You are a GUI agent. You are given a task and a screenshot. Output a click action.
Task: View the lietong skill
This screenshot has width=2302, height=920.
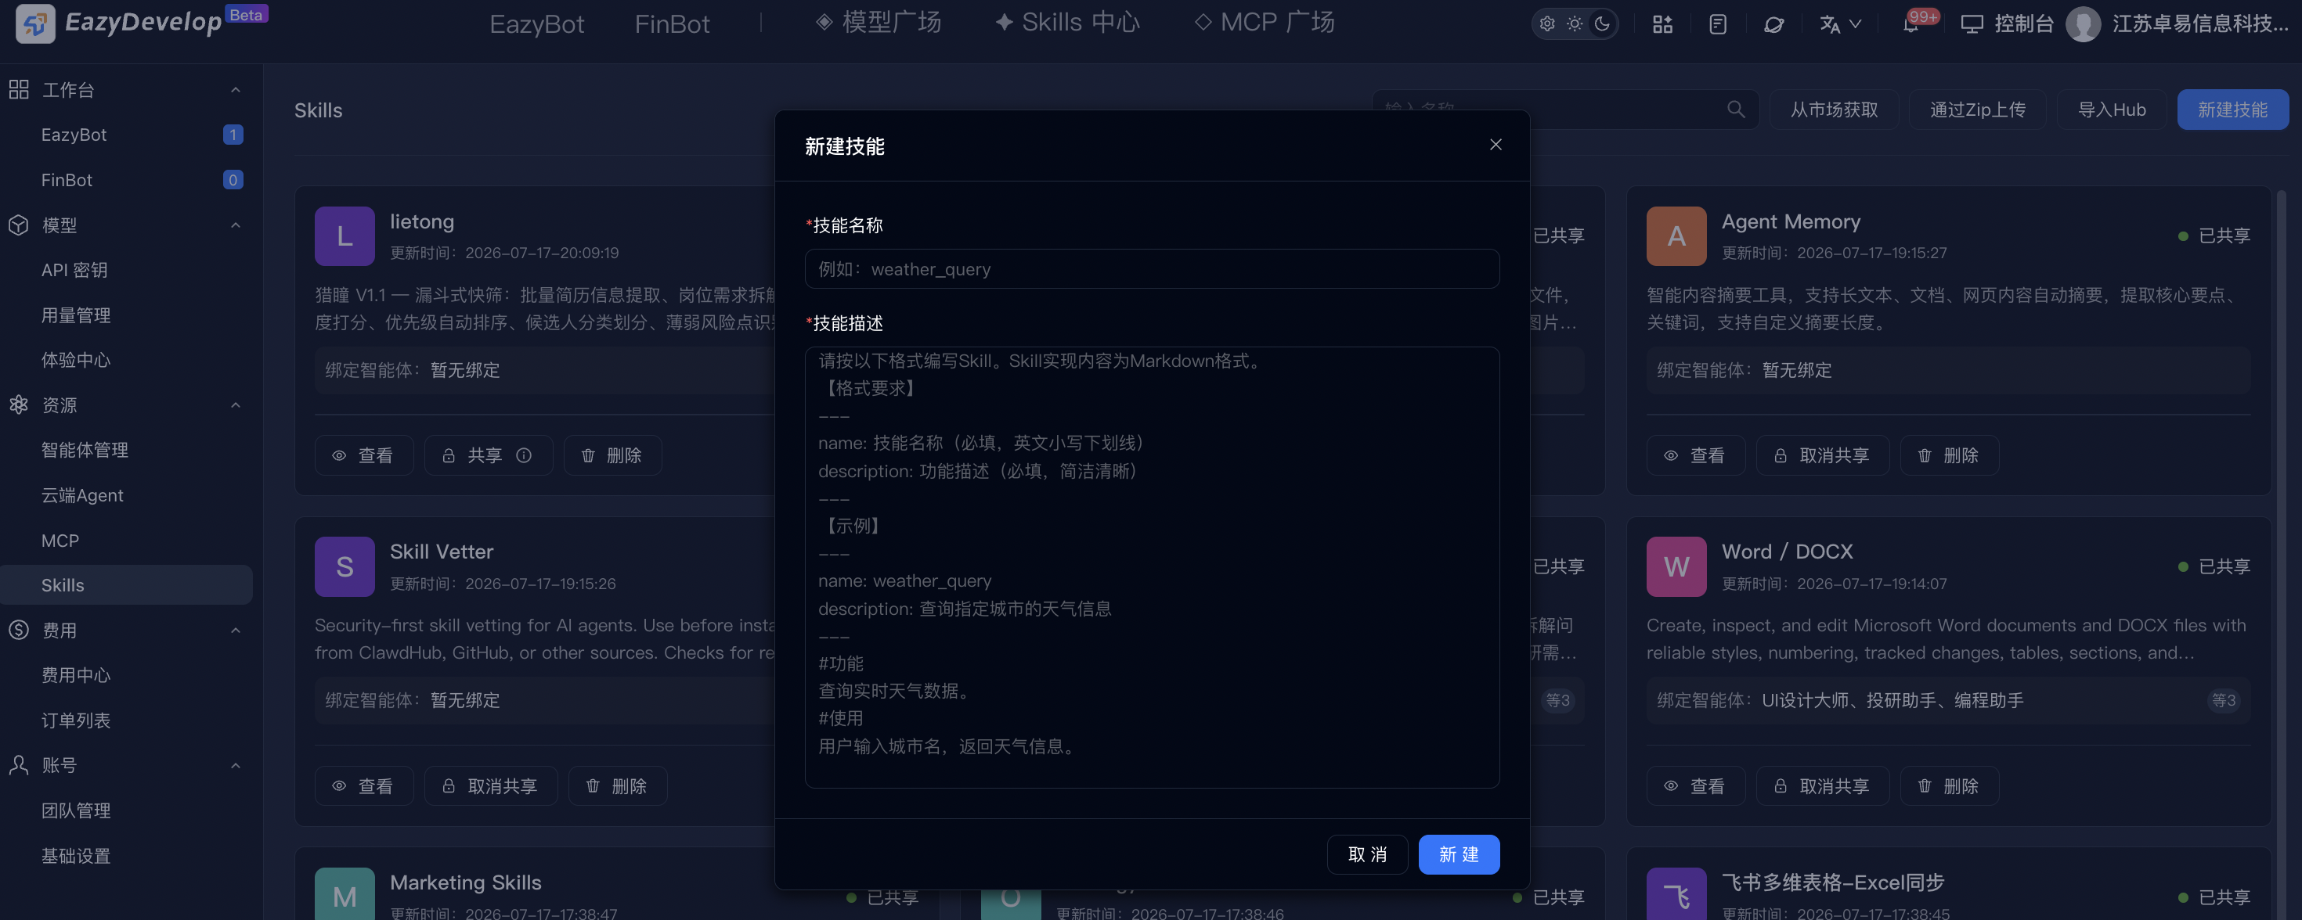click(364, 455)
